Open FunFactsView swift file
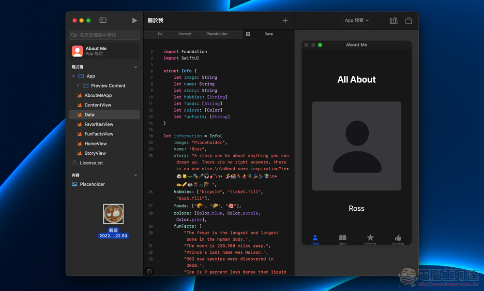Image resolution: width=484 pixels, height=291 pixels. click(105, 134)
